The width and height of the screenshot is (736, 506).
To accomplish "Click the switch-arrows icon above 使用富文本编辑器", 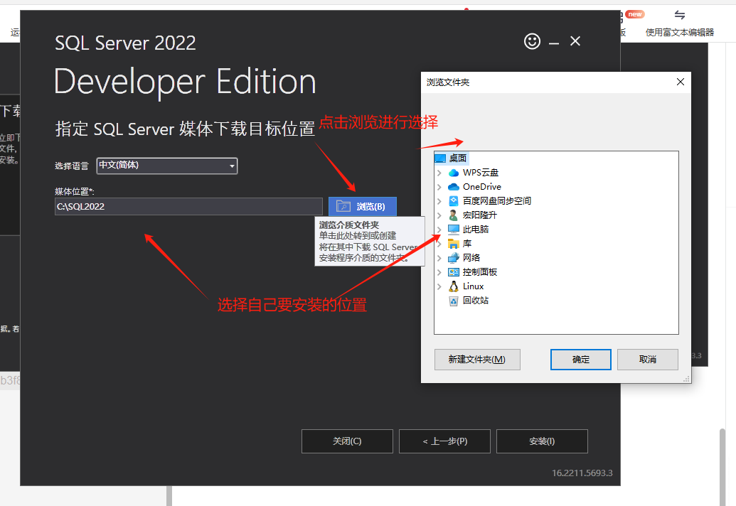I will click(680, 15).
